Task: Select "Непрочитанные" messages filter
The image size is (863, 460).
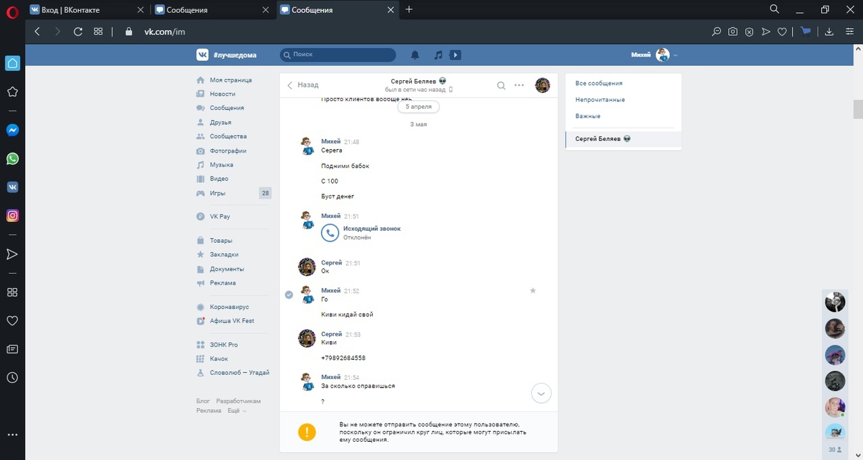Action: (x=600, y=100)
